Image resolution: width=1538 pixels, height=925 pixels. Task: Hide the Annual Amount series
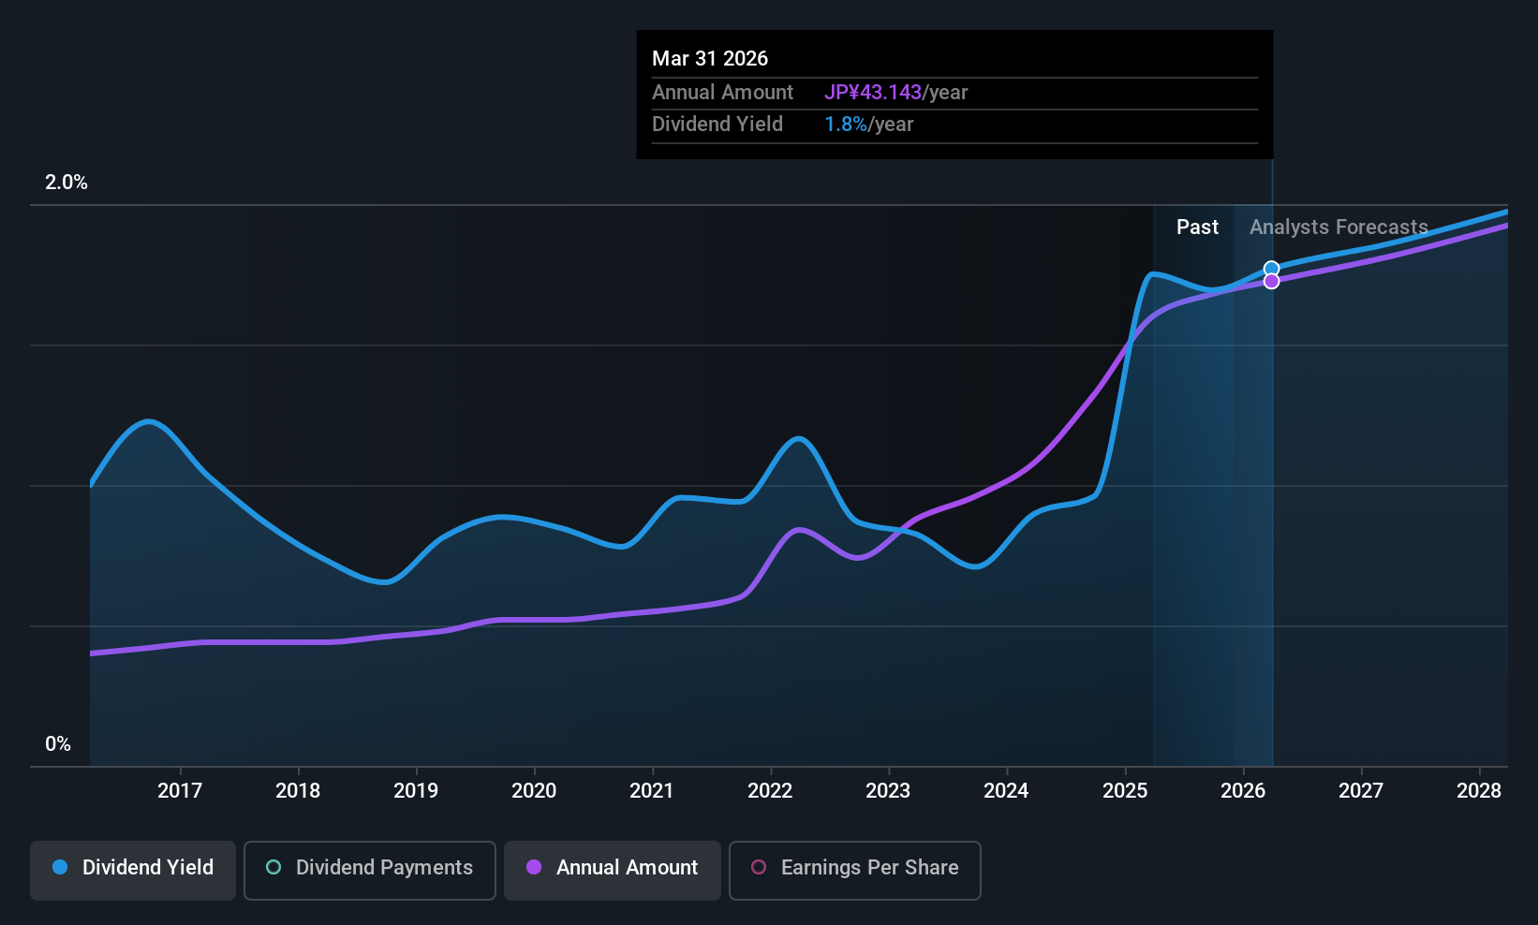click(613, 869)
